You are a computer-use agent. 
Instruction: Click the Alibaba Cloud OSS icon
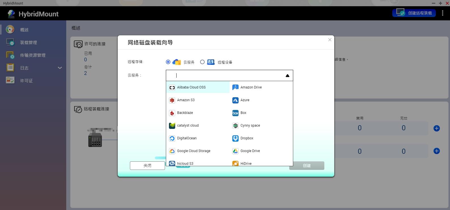tap(172, 87)
